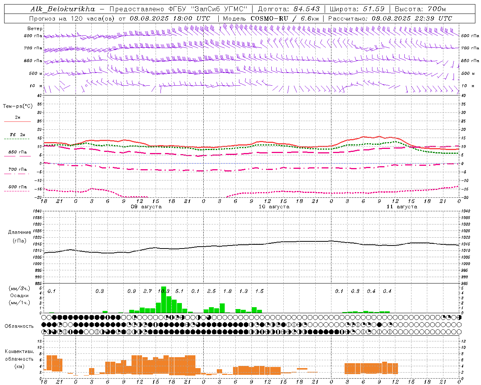Image resolution: width=481 pixels, height=385 pixels.
Task: Click the 2.7 precipitation amount value
Action: click(x=148, y=291)
